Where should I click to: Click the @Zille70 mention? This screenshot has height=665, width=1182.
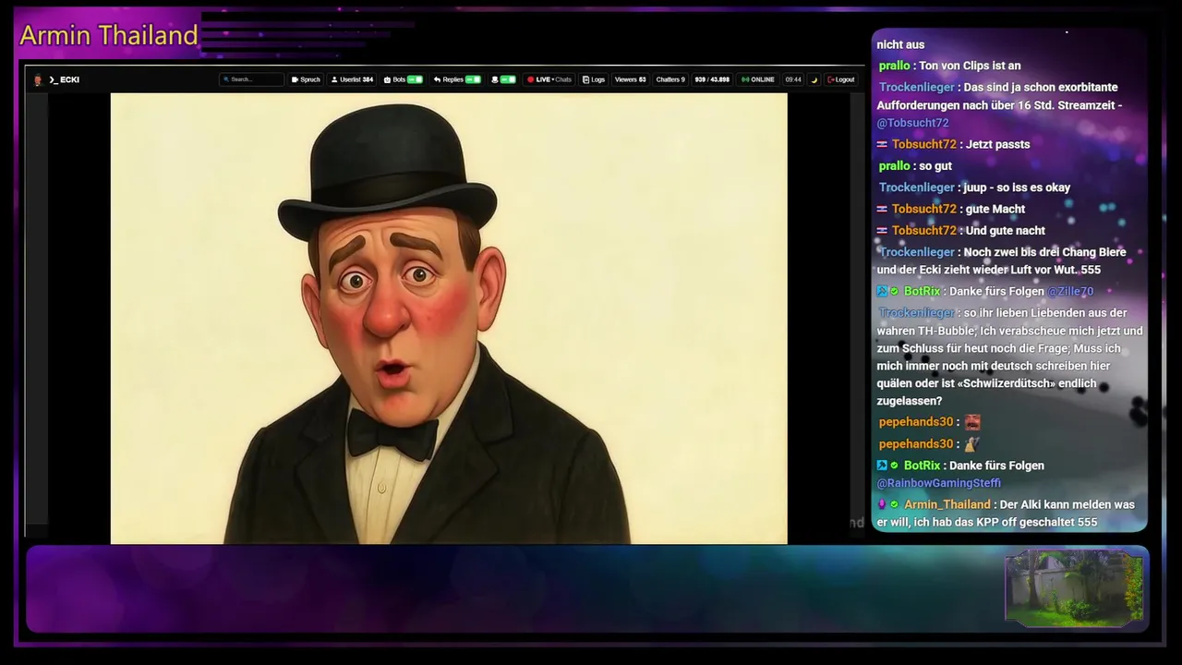(1070, 291)
